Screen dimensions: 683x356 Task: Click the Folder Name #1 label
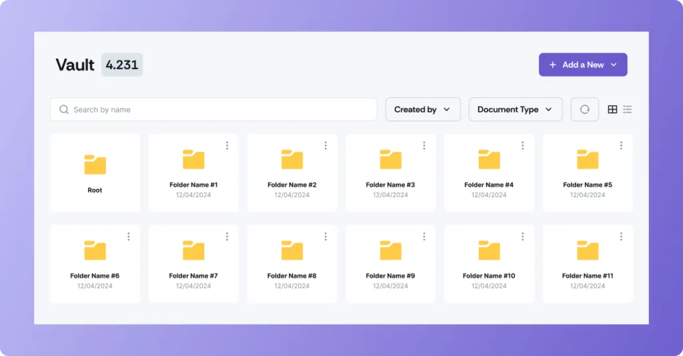[193, 185]
